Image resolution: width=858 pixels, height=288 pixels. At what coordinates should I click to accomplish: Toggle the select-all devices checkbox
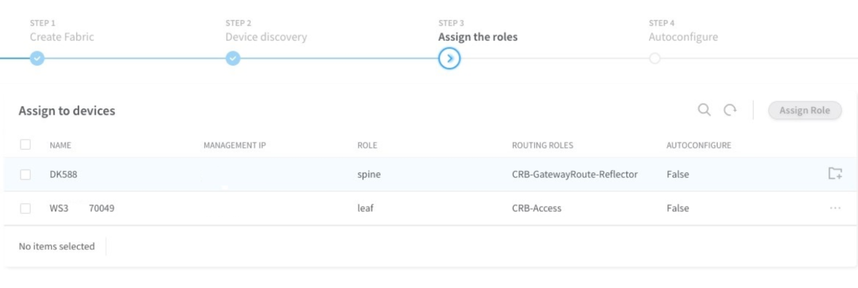click(x=25, y=145)
